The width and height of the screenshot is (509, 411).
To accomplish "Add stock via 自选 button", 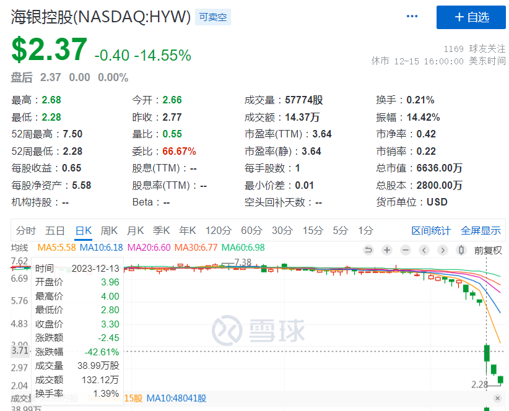I will (x=471, y=17).
